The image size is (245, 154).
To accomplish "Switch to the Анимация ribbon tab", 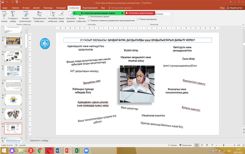I will [60, 9].
